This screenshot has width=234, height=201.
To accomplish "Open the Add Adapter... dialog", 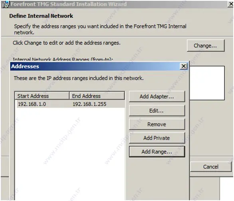I will click(x=157, y=97).
